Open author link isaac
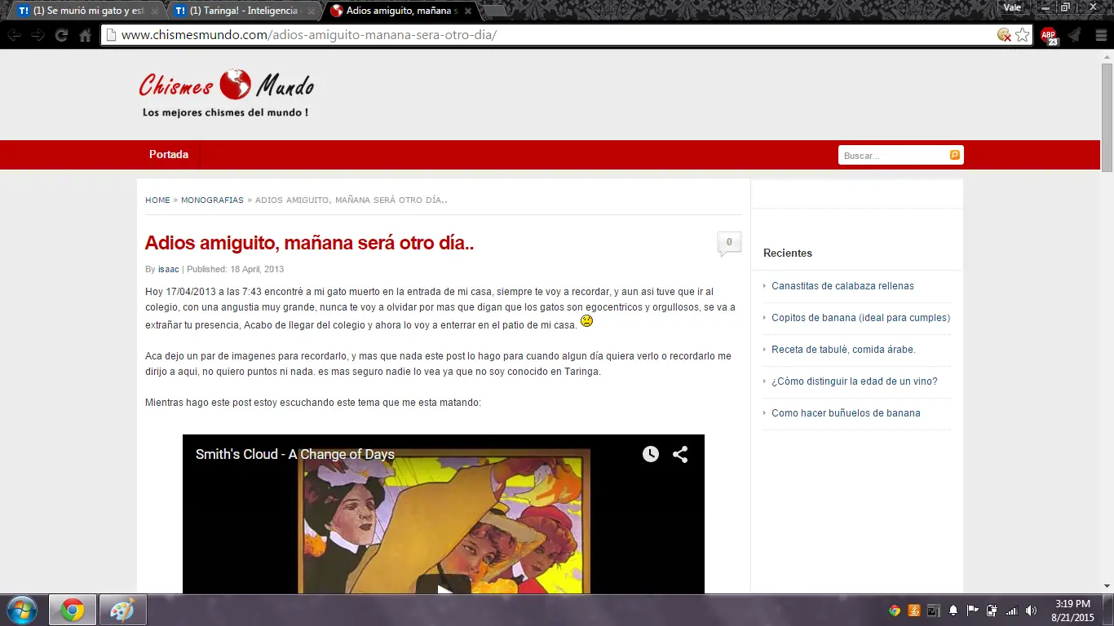The image size is (1114, 626). click(x=169, y=269)
